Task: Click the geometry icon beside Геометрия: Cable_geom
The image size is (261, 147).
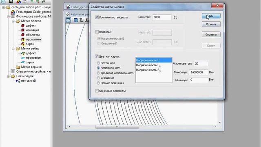Action: (x=13, y=12)
